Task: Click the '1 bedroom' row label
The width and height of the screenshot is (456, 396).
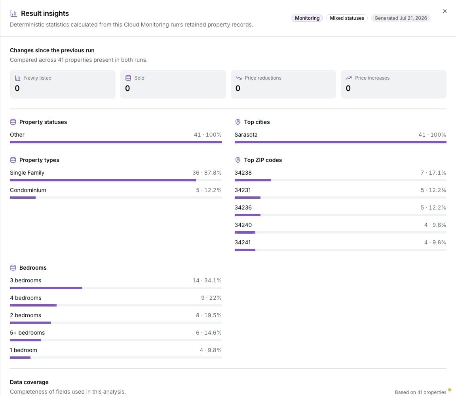Action: pos(24,350)
